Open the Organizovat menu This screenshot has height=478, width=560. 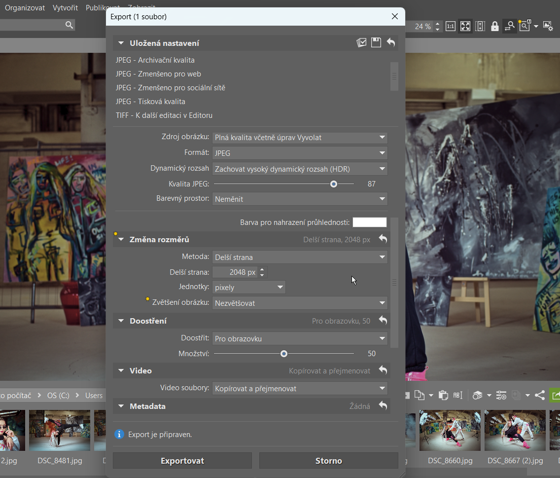25,8
